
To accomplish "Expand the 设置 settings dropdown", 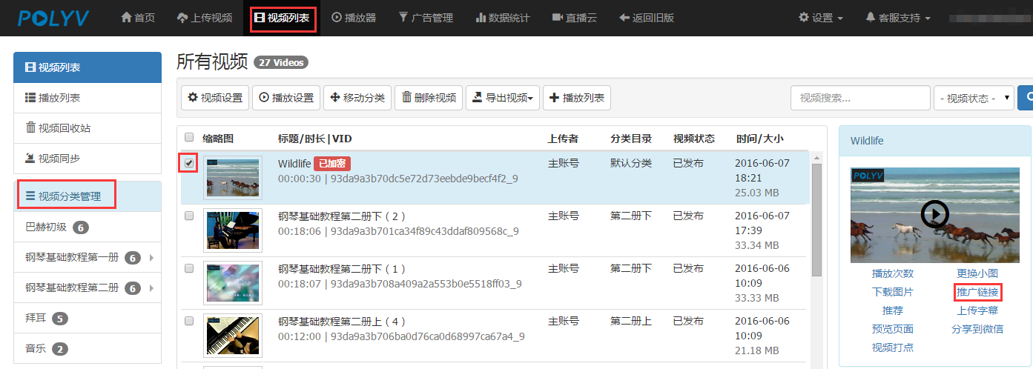I will 820,18.
